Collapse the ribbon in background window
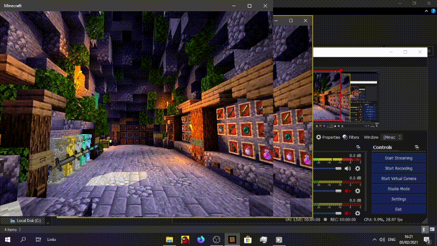This screenshot has height=246, width=437. click(x=426, y=11)
